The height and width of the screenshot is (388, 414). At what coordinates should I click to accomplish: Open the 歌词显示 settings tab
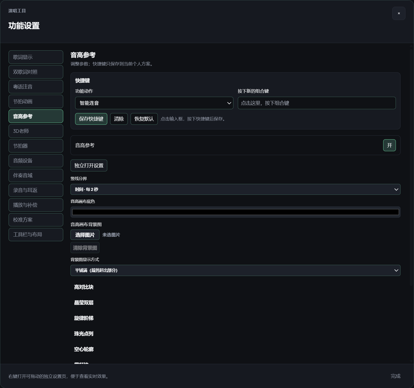(36, 57)
